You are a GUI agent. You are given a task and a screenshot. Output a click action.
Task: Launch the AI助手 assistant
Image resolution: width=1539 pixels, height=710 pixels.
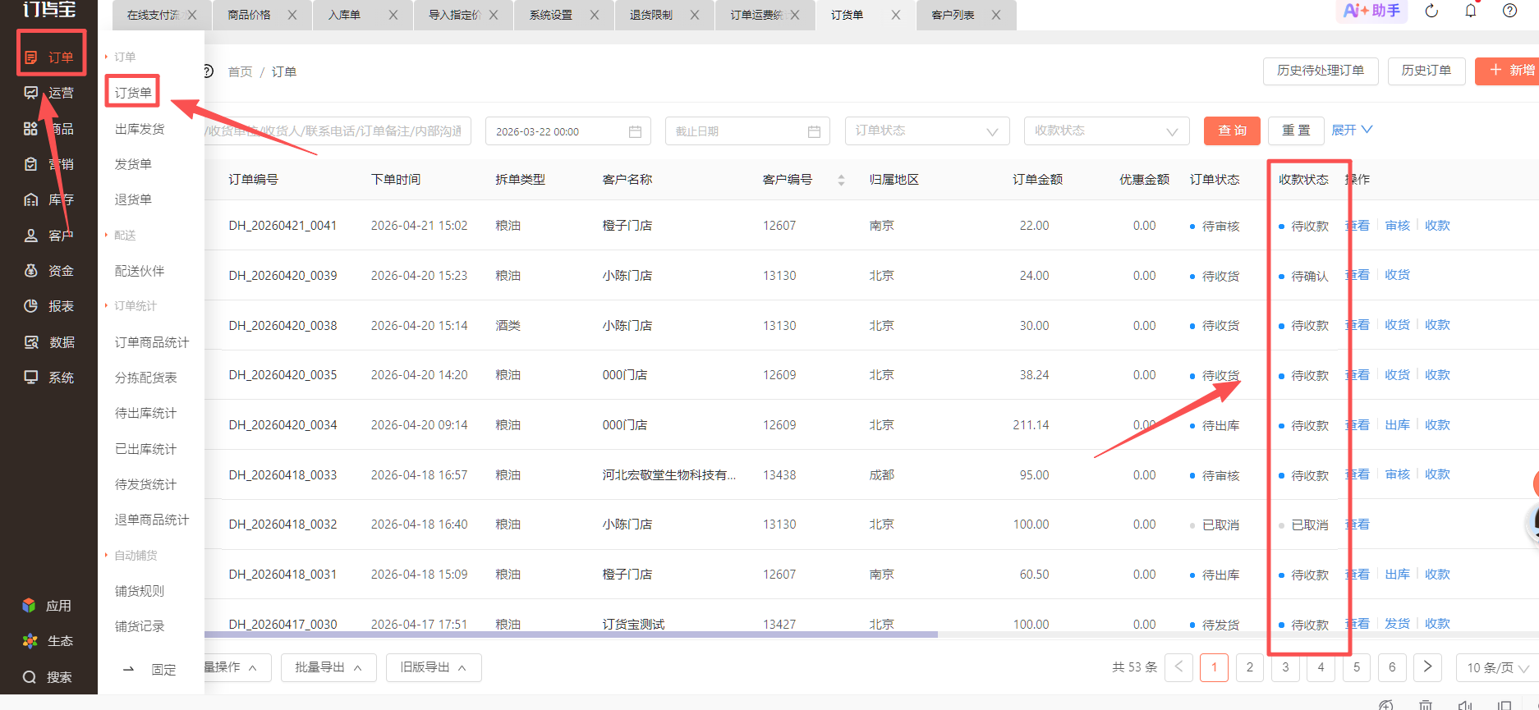pos(1371,11)
